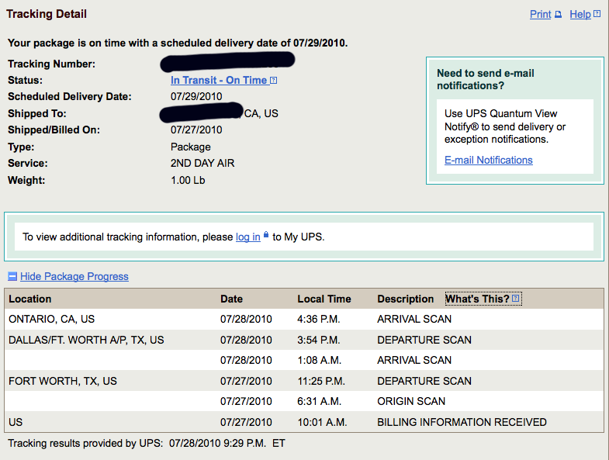Collapse with Hide Package Progress
The height and width of the screenshot is (460, 609).
[x=74, y=277]
